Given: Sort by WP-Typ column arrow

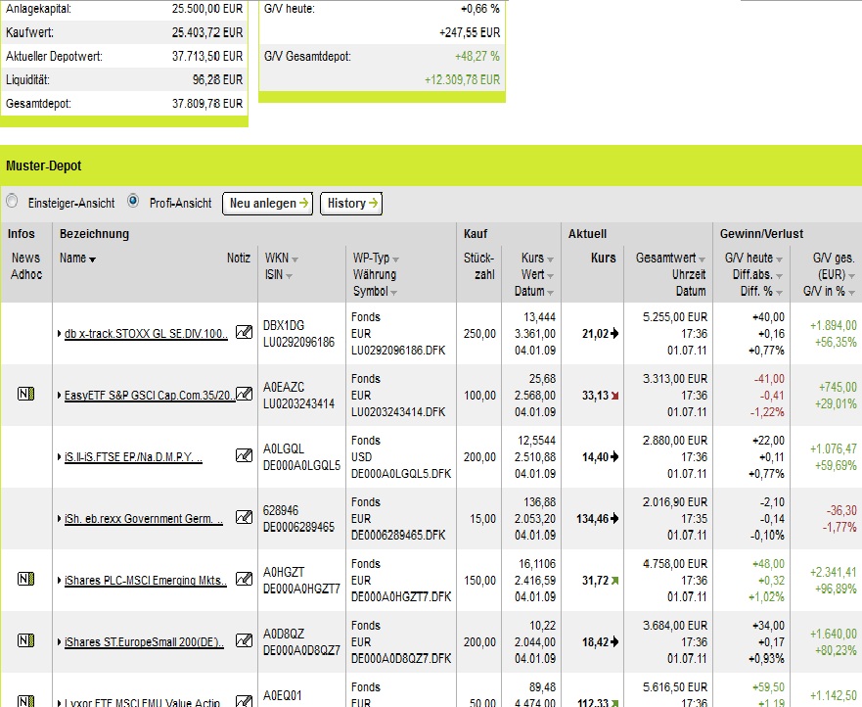Looking at the screenshot, I should pos(396,259).
